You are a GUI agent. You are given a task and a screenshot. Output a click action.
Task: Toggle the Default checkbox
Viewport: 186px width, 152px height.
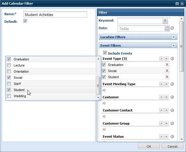[x=25, y=21]
